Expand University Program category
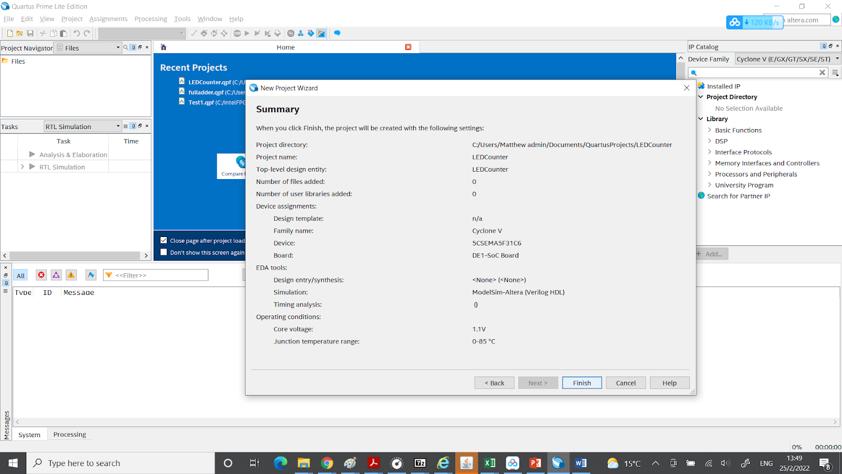 point(709,185)
